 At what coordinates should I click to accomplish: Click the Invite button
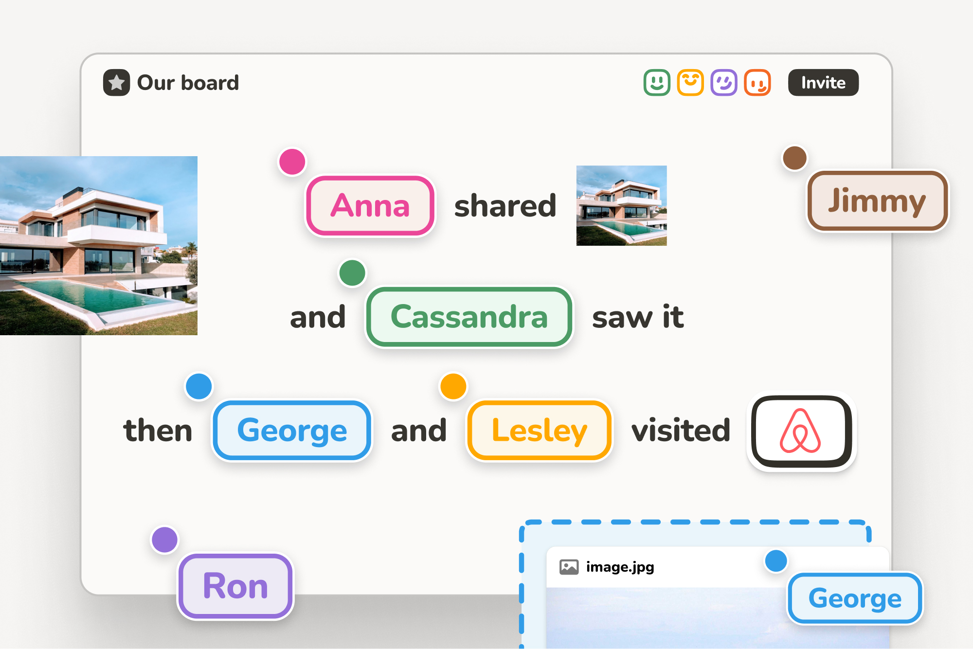(823, 83)
